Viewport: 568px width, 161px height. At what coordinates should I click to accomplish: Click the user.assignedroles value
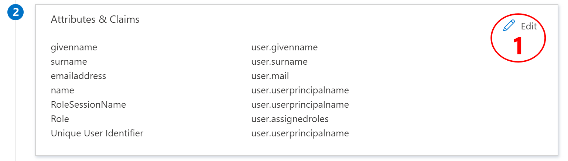click(290, 119)
